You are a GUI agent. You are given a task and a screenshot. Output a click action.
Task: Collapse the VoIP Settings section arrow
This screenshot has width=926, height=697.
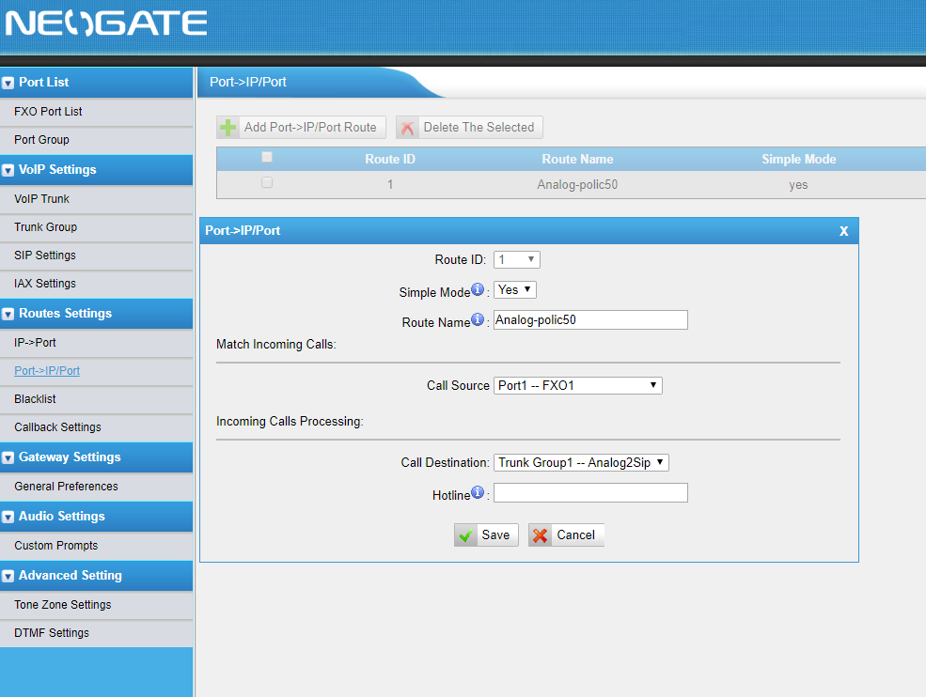(8, 170)
